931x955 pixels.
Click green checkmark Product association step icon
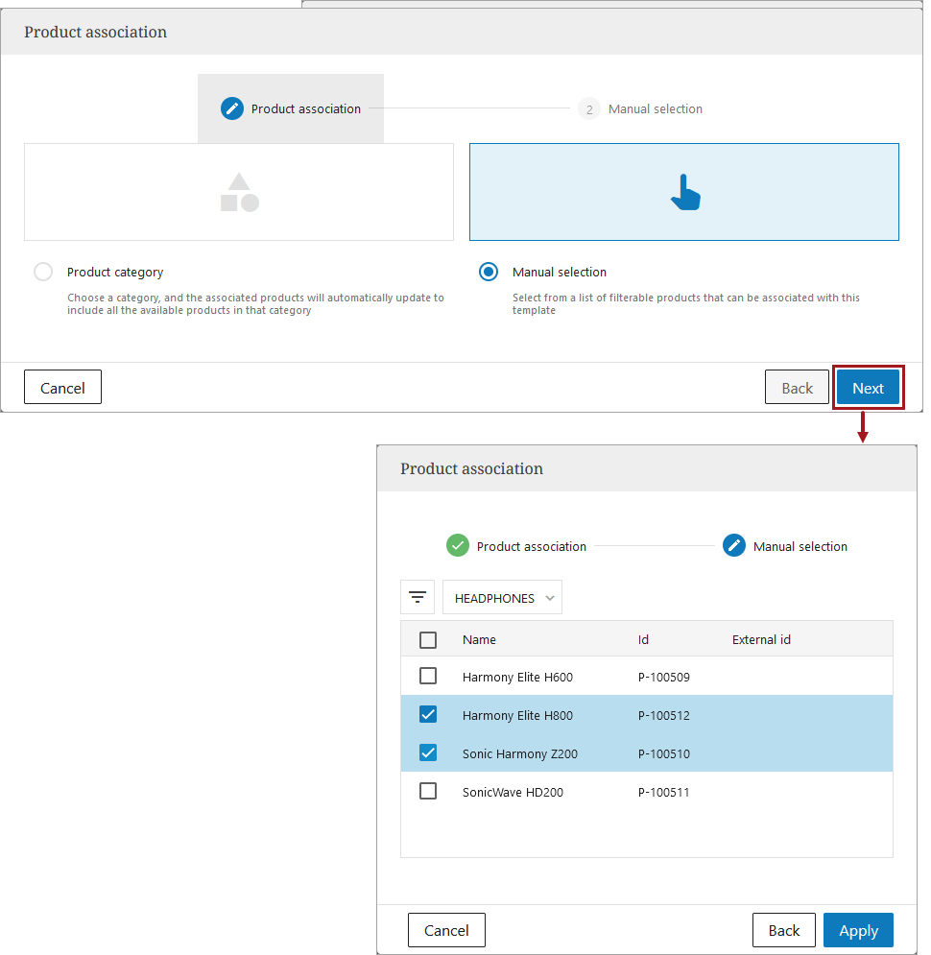(458, 545)
